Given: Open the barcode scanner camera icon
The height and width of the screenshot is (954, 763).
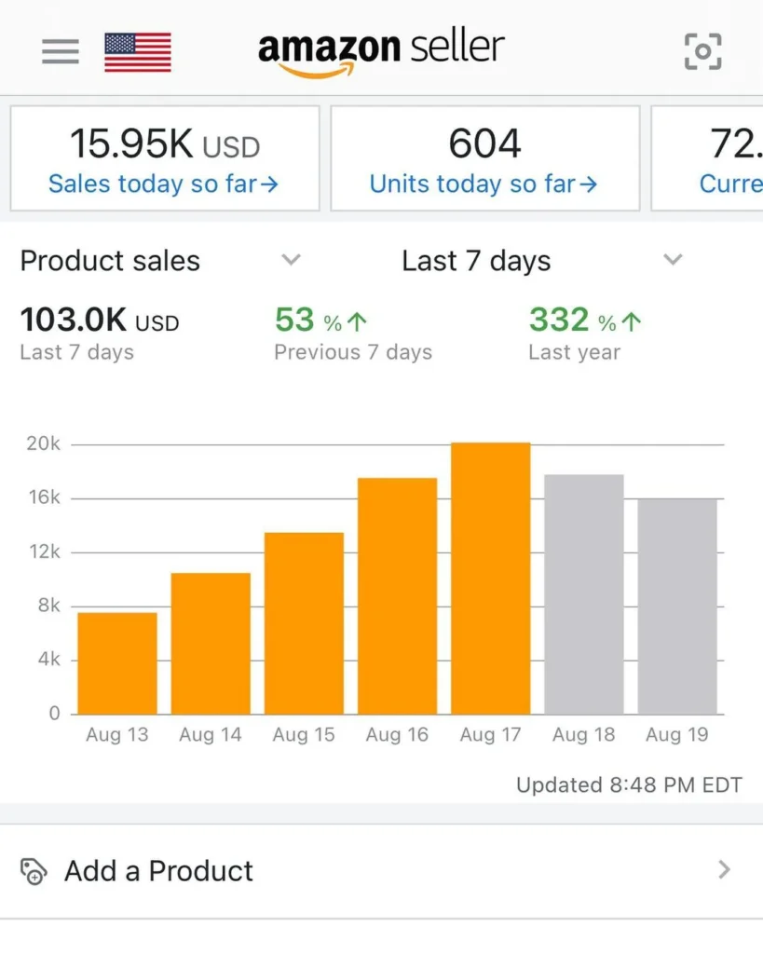Looking at the screenshot, I should [x=702, y=51].
